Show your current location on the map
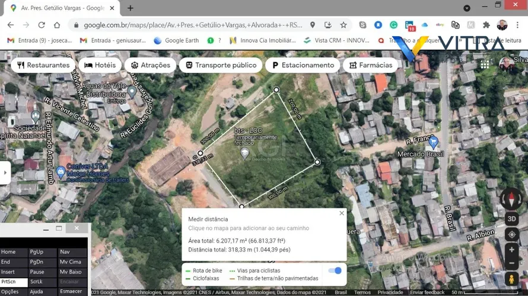This screenshot has width=528, height=296. pyautogui.click(x=511, y=234)
